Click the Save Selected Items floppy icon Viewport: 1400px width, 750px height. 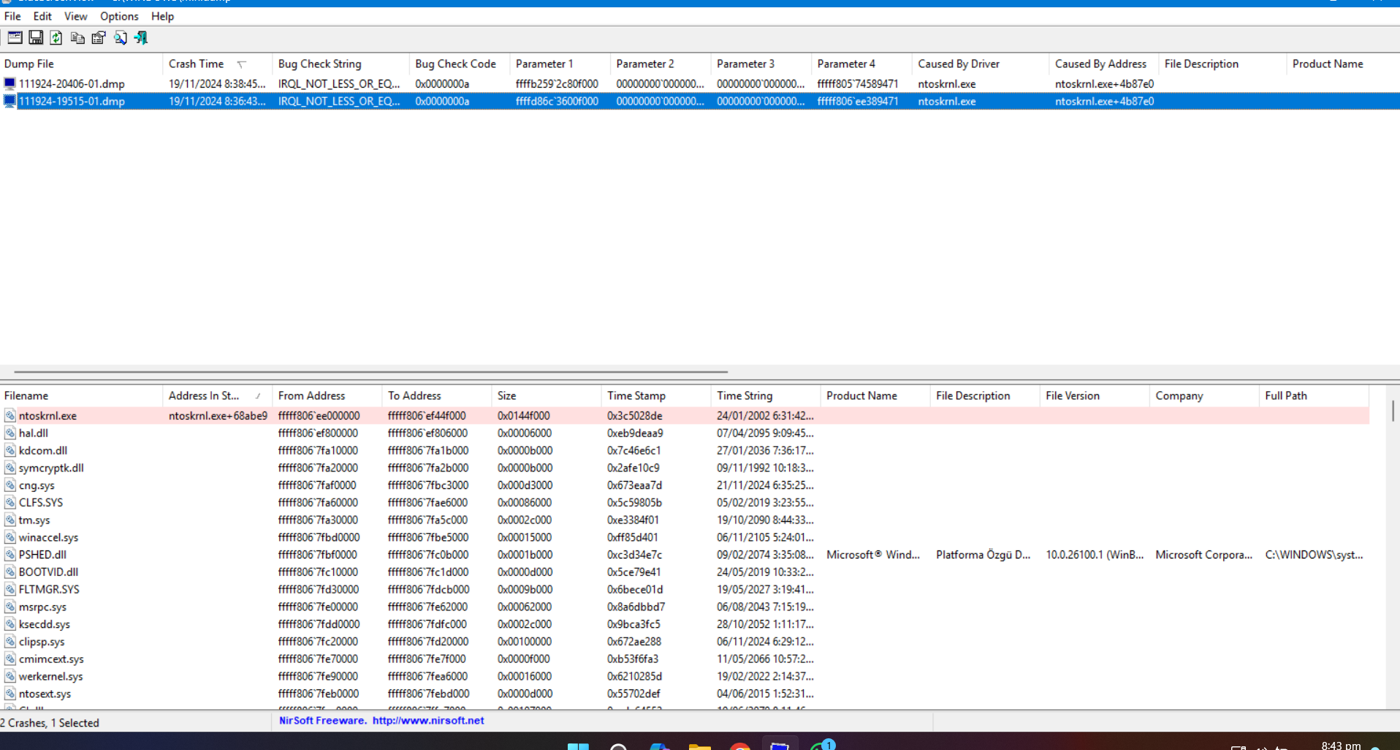pyautogui.click(x=36, y=38)
